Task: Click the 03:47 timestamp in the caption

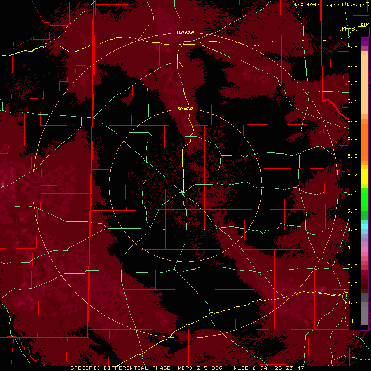Action: point(296,368)
